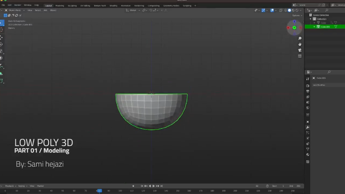
Task: Toggle X-ray mode in viewport header
Action: tap(281, 10)
